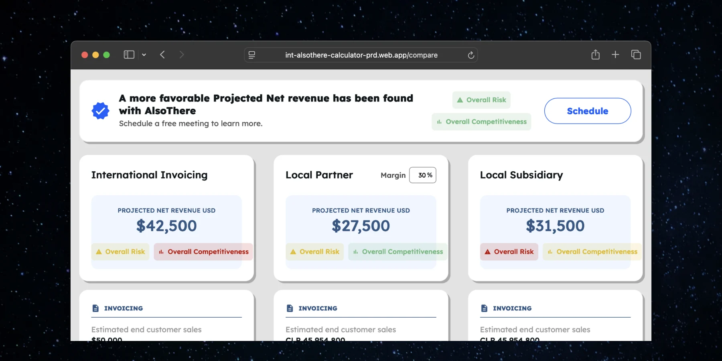
Task: Click the blue verified checkmark badge
Action: 100,111
